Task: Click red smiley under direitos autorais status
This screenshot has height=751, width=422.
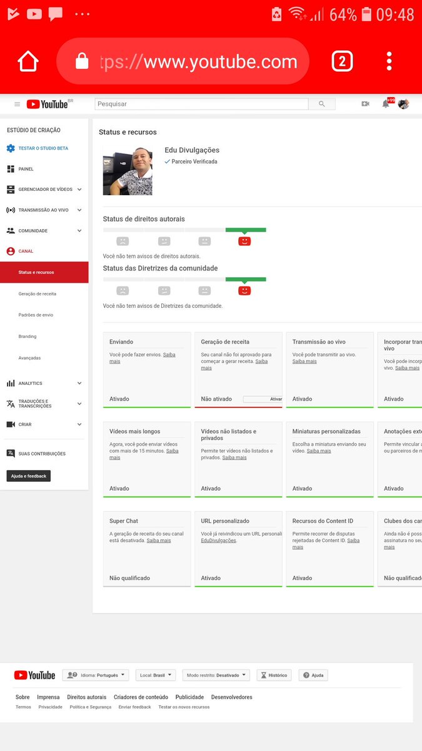Action: tap(244, 241)
